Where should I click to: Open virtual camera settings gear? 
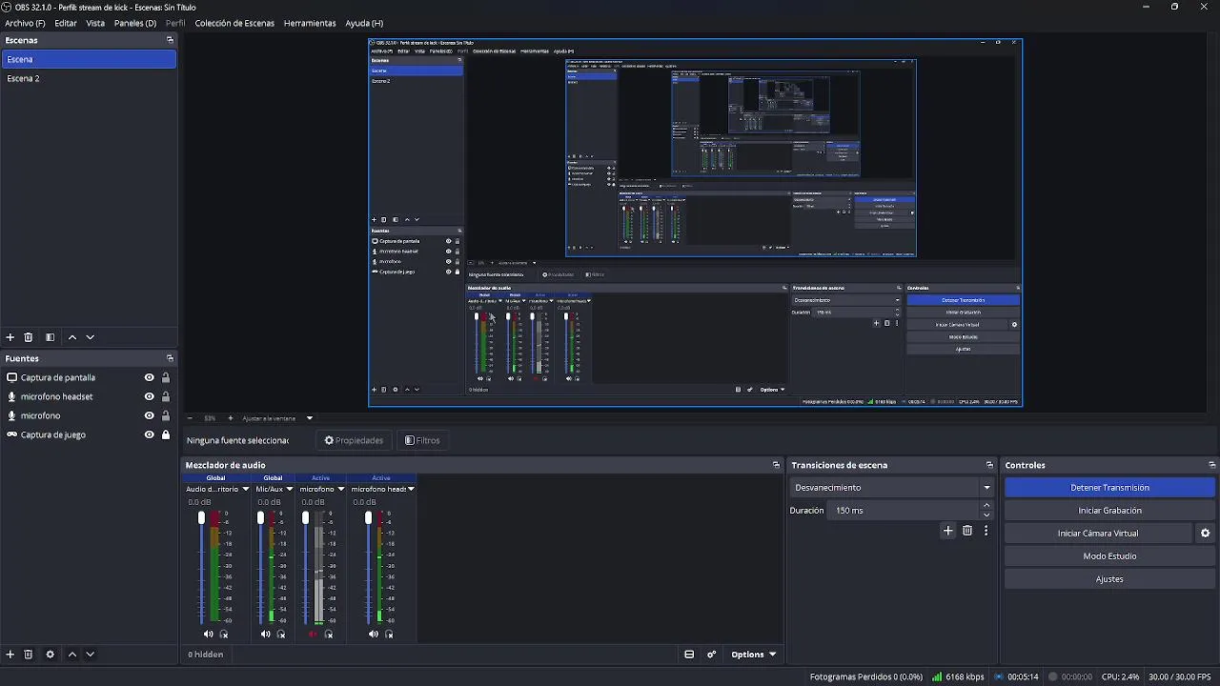coord(1206,534)
